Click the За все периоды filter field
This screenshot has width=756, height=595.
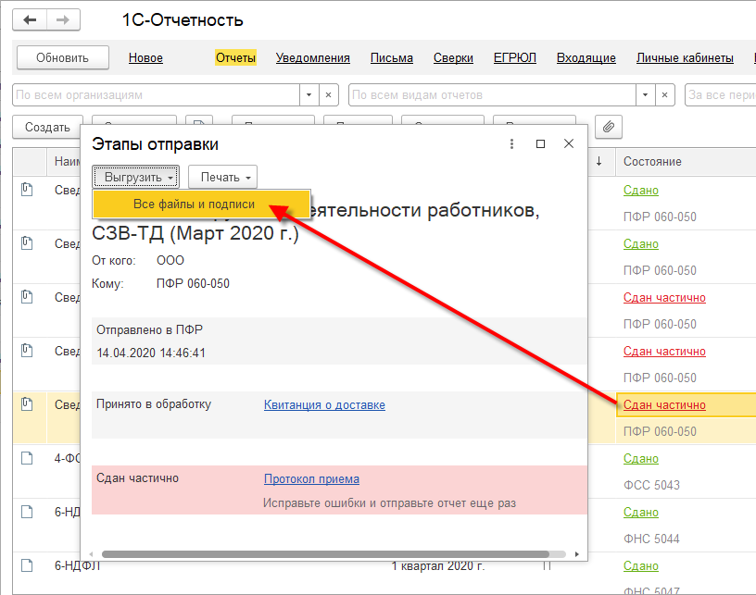[720, 94]
